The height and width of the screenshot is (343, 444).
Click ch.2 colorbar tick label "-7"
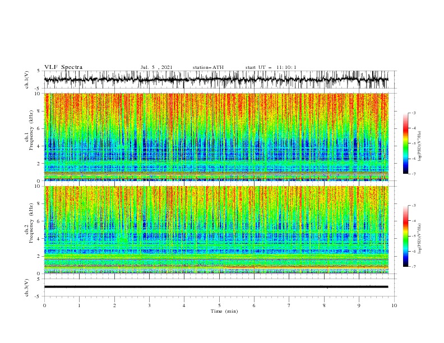click(x=414, y=267)
